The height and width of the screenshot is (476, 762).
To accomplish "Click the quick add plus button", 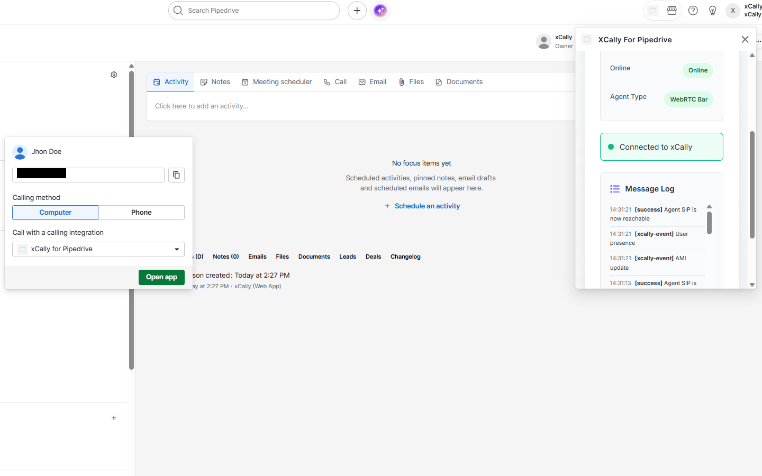I will (357, 11).
